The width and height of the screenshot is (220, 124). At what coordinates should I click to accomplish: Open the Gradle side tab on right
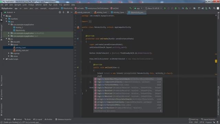219,16
